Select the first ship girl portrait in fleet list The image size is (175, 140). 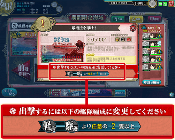pyautogui.click(x=152, y=37)
